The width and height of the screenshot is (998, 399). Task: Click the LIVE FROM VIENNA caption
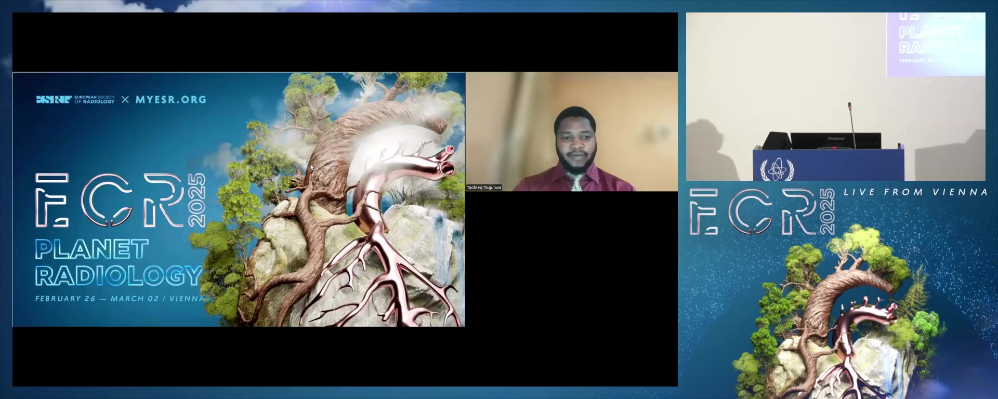[x=915, y=192]
